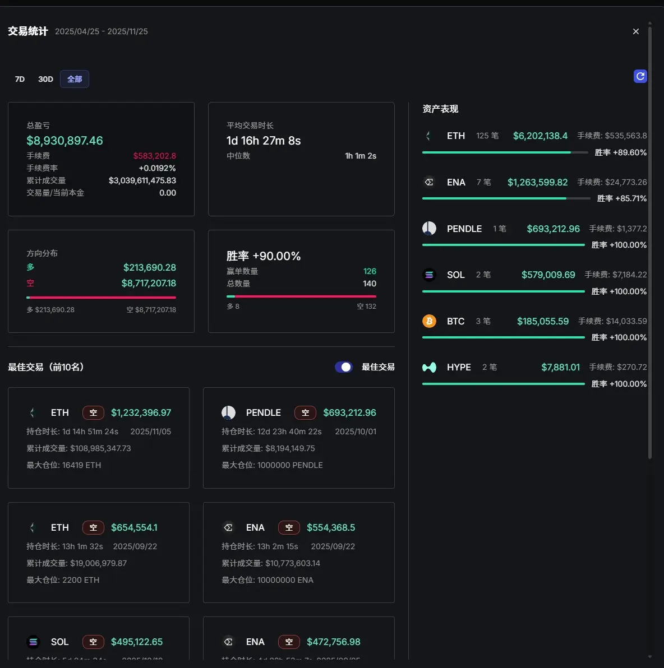The image size is (664, 668).
Task: Click the ETH icon in asset performance
Action: coord(429,136)
